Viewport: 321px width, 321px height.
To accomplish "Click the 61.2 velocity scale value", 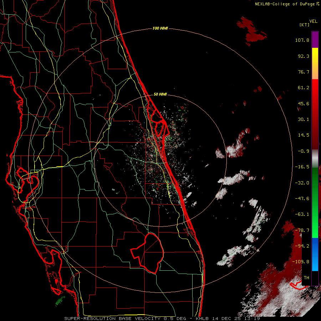I will click(x=304, y=88).
